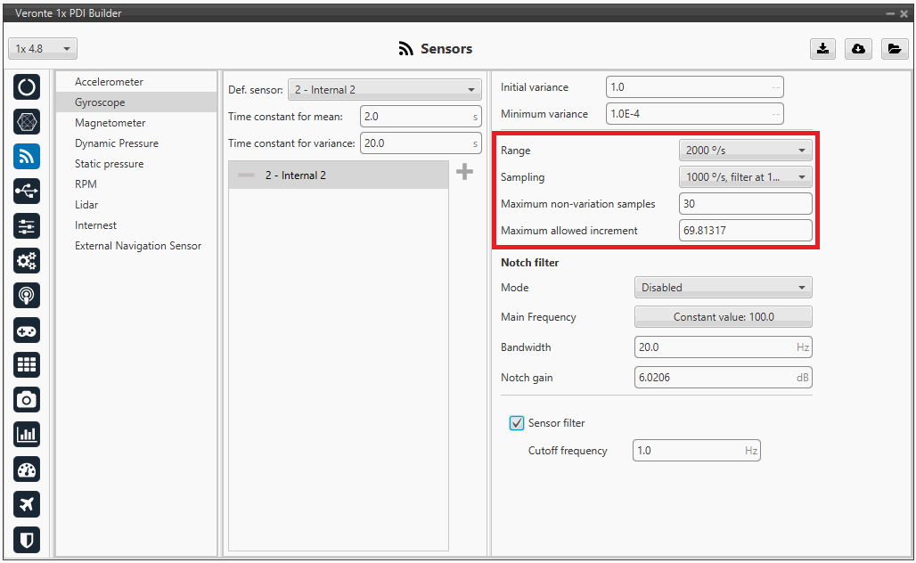
Task: Toggle the Sensor filter checkbox
Action: [x=517, y=423]
